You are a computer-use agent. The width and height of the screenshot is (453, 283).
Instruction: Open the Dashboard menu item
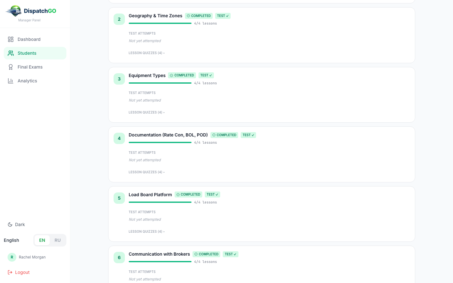(x=35, y=39)
